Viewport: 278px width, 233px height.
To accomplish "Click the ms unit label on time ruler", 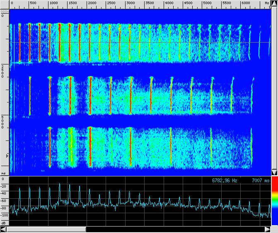I will [4, 174].
